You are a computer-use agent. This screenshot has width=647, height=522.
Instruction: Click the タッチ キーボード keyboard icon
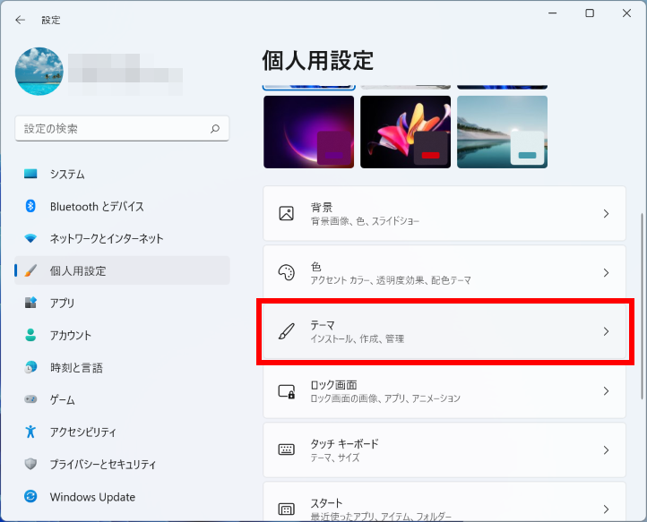[287, 449]
